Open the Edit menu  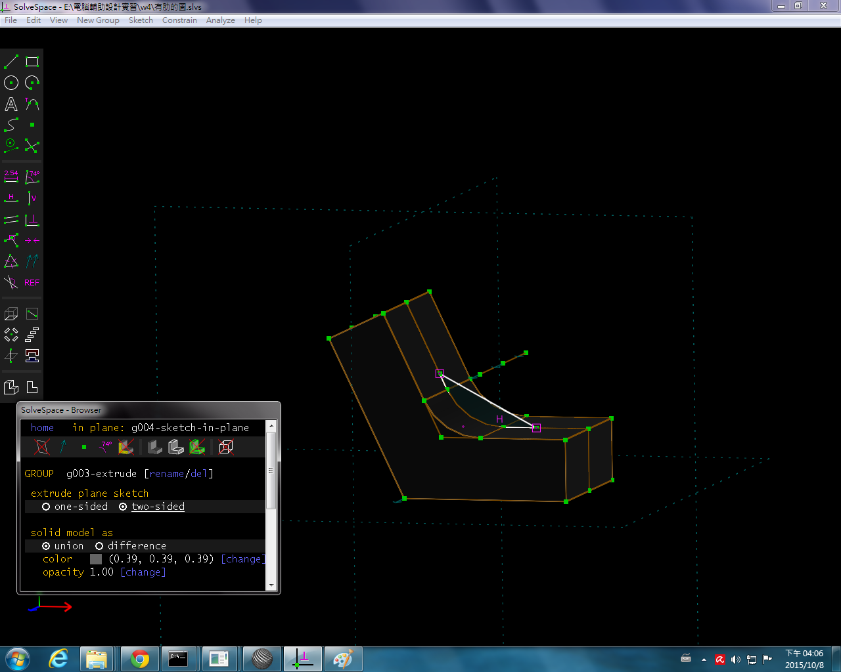pos(34,20)
